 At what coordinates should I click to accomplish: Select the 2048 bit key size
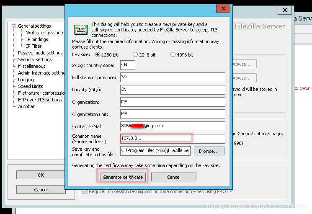click(135, 54)
